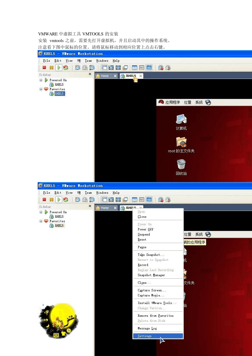Screen dimensions: 252x356
Task: Choose Message Log in the context menu
Action: click(x=158, y=328)
